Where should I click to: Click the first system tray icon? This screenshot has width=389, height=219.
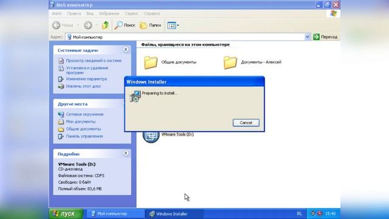(x=313, y=214)
